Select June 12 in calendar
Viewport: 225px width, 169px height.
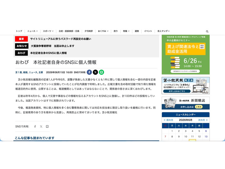click(x=199, y=137)
